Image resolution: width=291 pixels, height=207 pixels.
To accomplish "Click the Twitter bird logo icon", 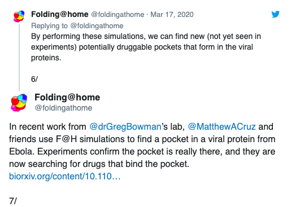I will pos(275,14).
